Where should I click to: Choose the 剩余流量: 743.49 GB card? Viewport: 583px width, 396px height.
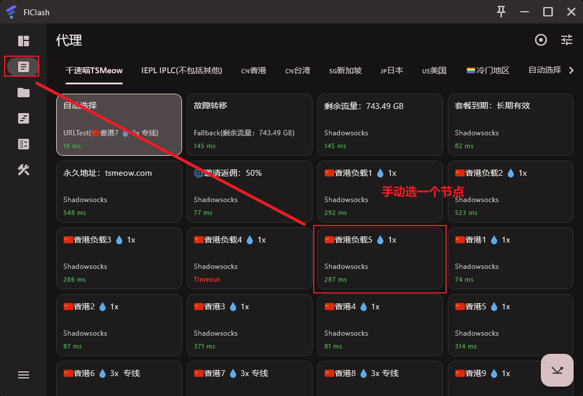(380, 125)
